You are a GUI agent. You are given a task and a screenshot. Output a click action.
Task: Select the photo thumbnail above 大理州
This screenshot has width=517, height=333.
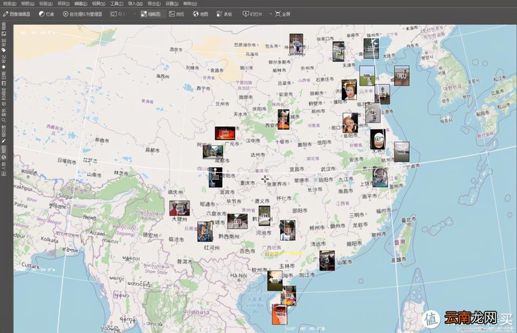pos(179,209)
